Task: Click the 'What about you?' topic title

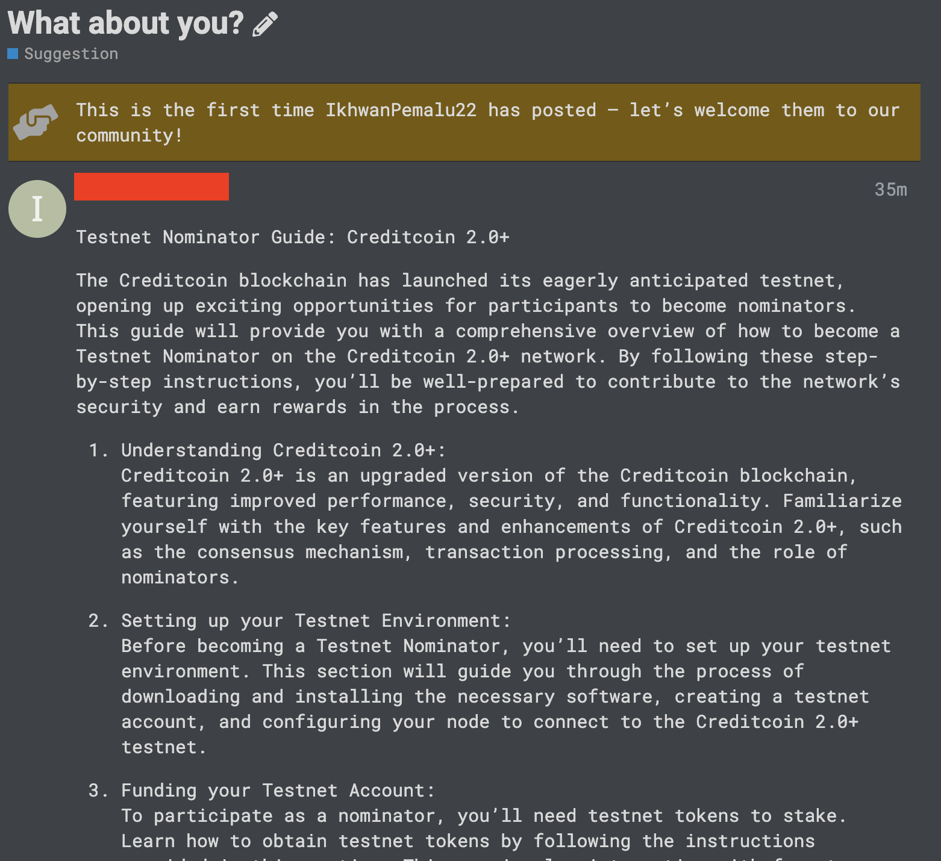Action: 125,23
